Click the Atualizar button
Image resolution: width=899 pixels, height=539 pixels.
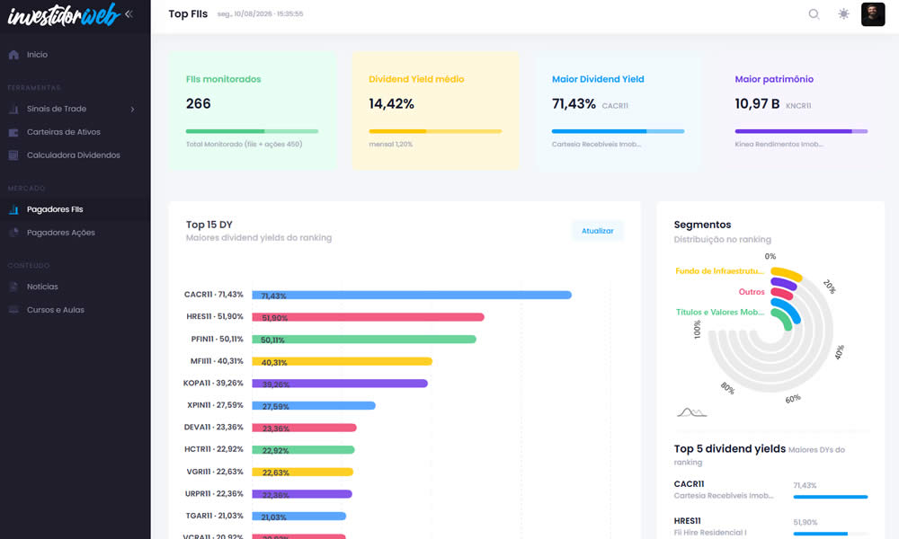tap(598, 231)
